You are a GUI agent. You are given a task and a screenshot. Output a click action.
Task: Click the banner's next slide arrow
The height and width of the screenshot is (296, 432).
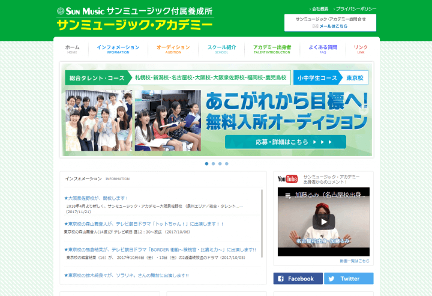(x=364, y=110)
